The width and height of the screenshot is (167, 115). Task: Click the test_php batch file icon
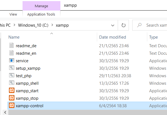click(x=11, y=76)
